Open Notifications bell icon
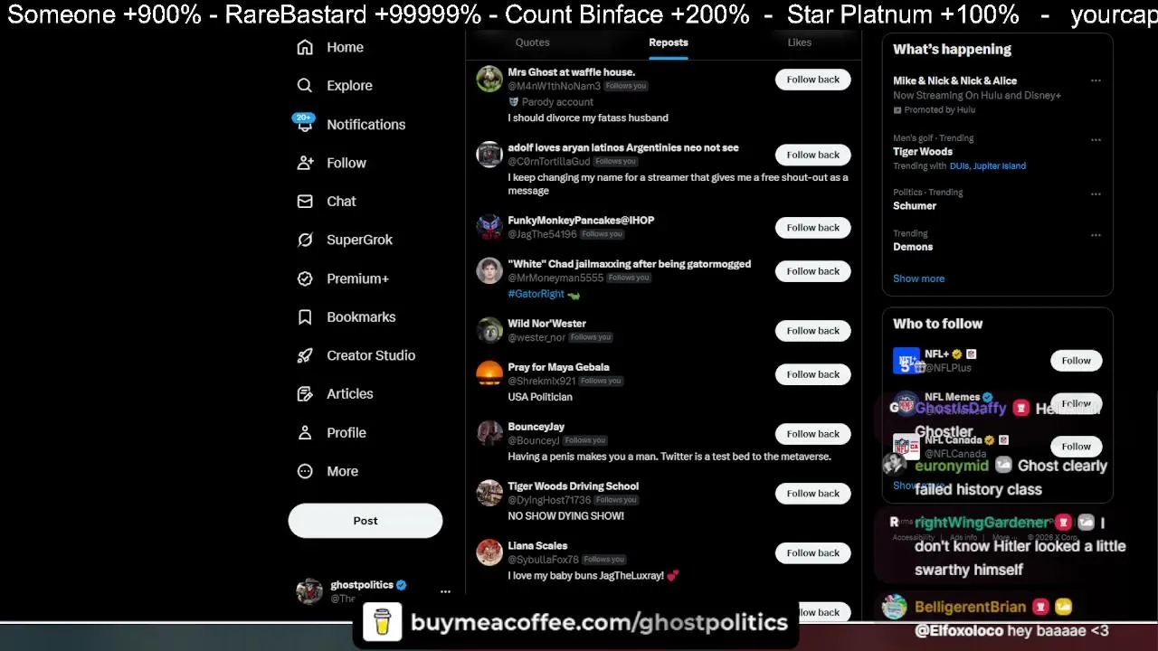The height and width of the screenshot is (651, 1158). pyautogui.click(x=305, y=124)
